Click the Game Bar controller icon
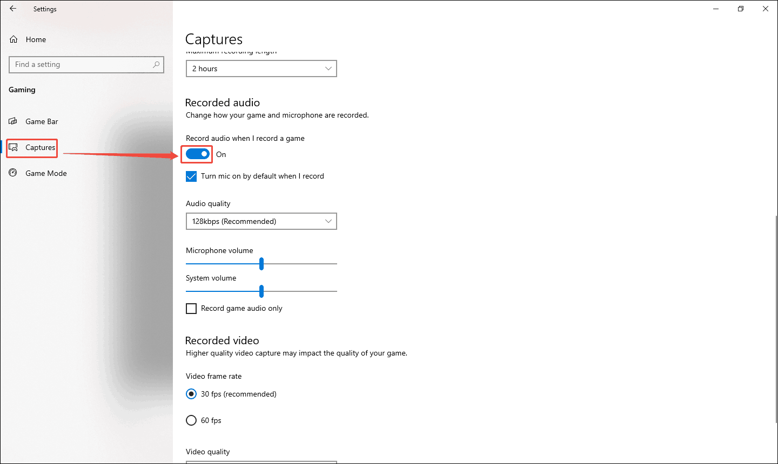The width and height of the screenshot is (778, 464). (x=13, y=121)
